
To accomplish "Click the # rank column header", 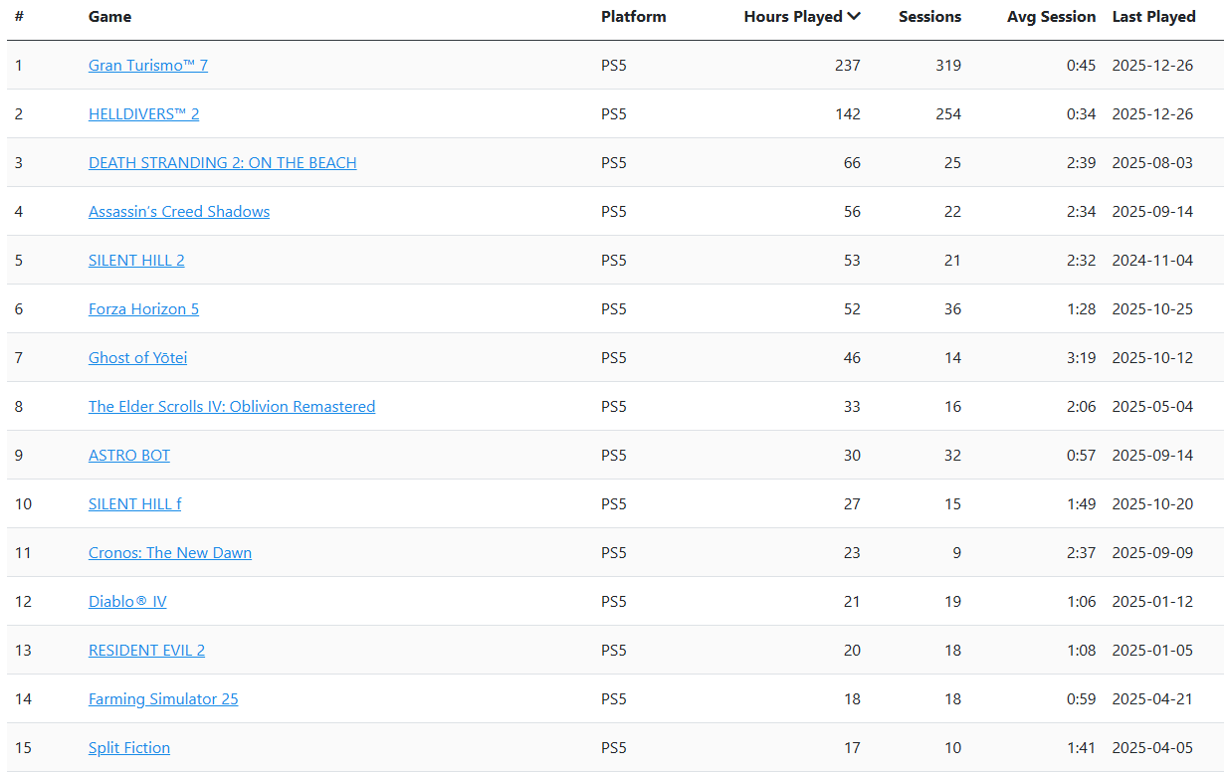I will click(x=19, y=17).
